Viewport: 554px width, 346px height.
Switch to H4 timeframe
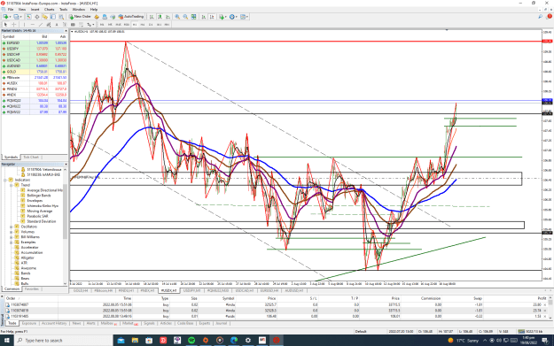(x=143, y=25)
